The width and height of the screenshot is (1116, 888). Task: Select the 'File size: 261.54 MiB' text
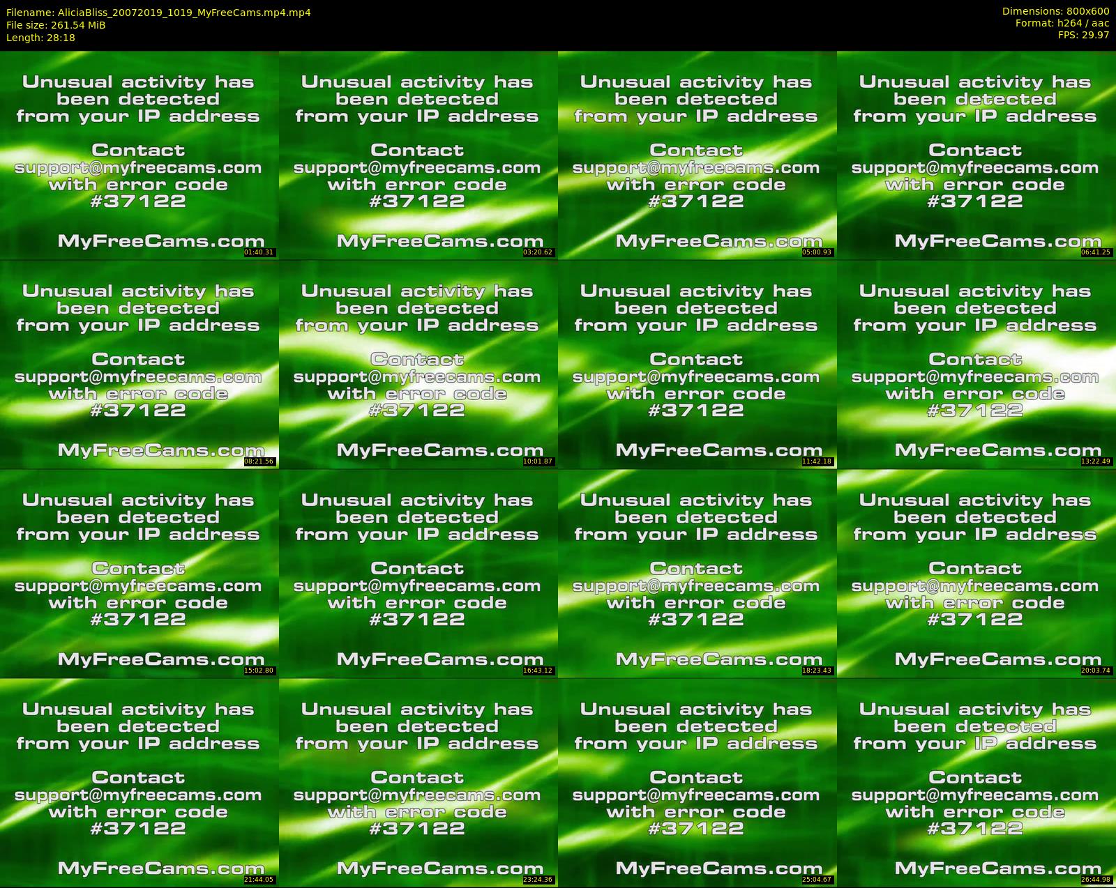click(x=56, y=25)
